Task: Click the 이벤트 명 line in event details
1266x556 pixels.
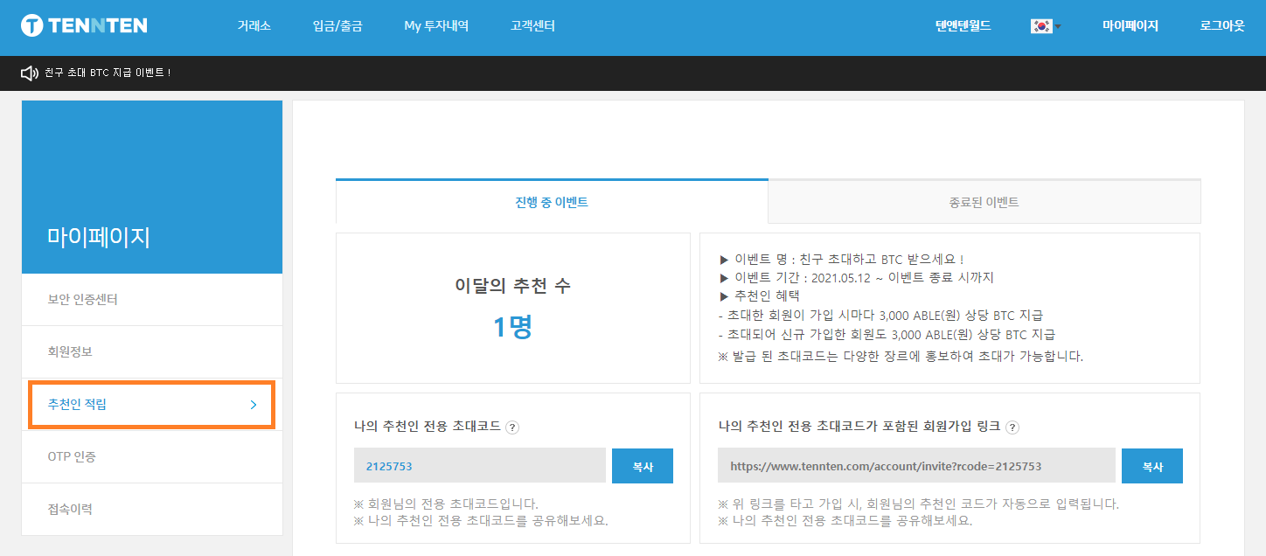Action: (841, 260)
